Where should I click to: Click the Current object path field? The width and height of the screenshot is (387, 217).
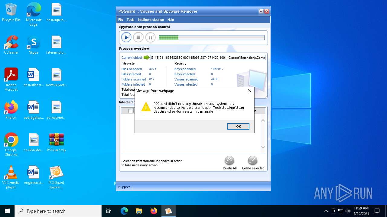tap(208, 58)
